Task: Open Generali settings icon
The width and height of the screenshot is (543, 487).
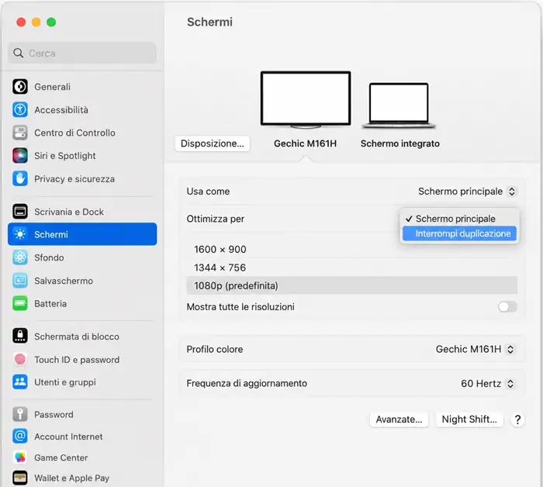Action: tap(20, 87)
